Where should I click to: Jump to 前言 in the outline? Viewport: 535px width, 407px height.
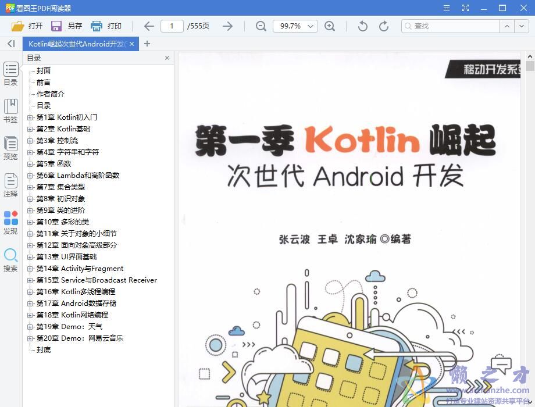pos(44,82)
